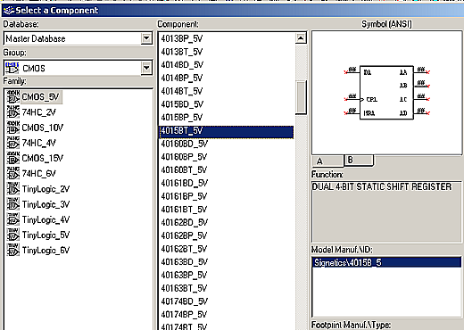464x330 pixels.
Task: Click the DUAL 4-BIT STATIC SHIFT REGISTER text
Action: (382, 187)
